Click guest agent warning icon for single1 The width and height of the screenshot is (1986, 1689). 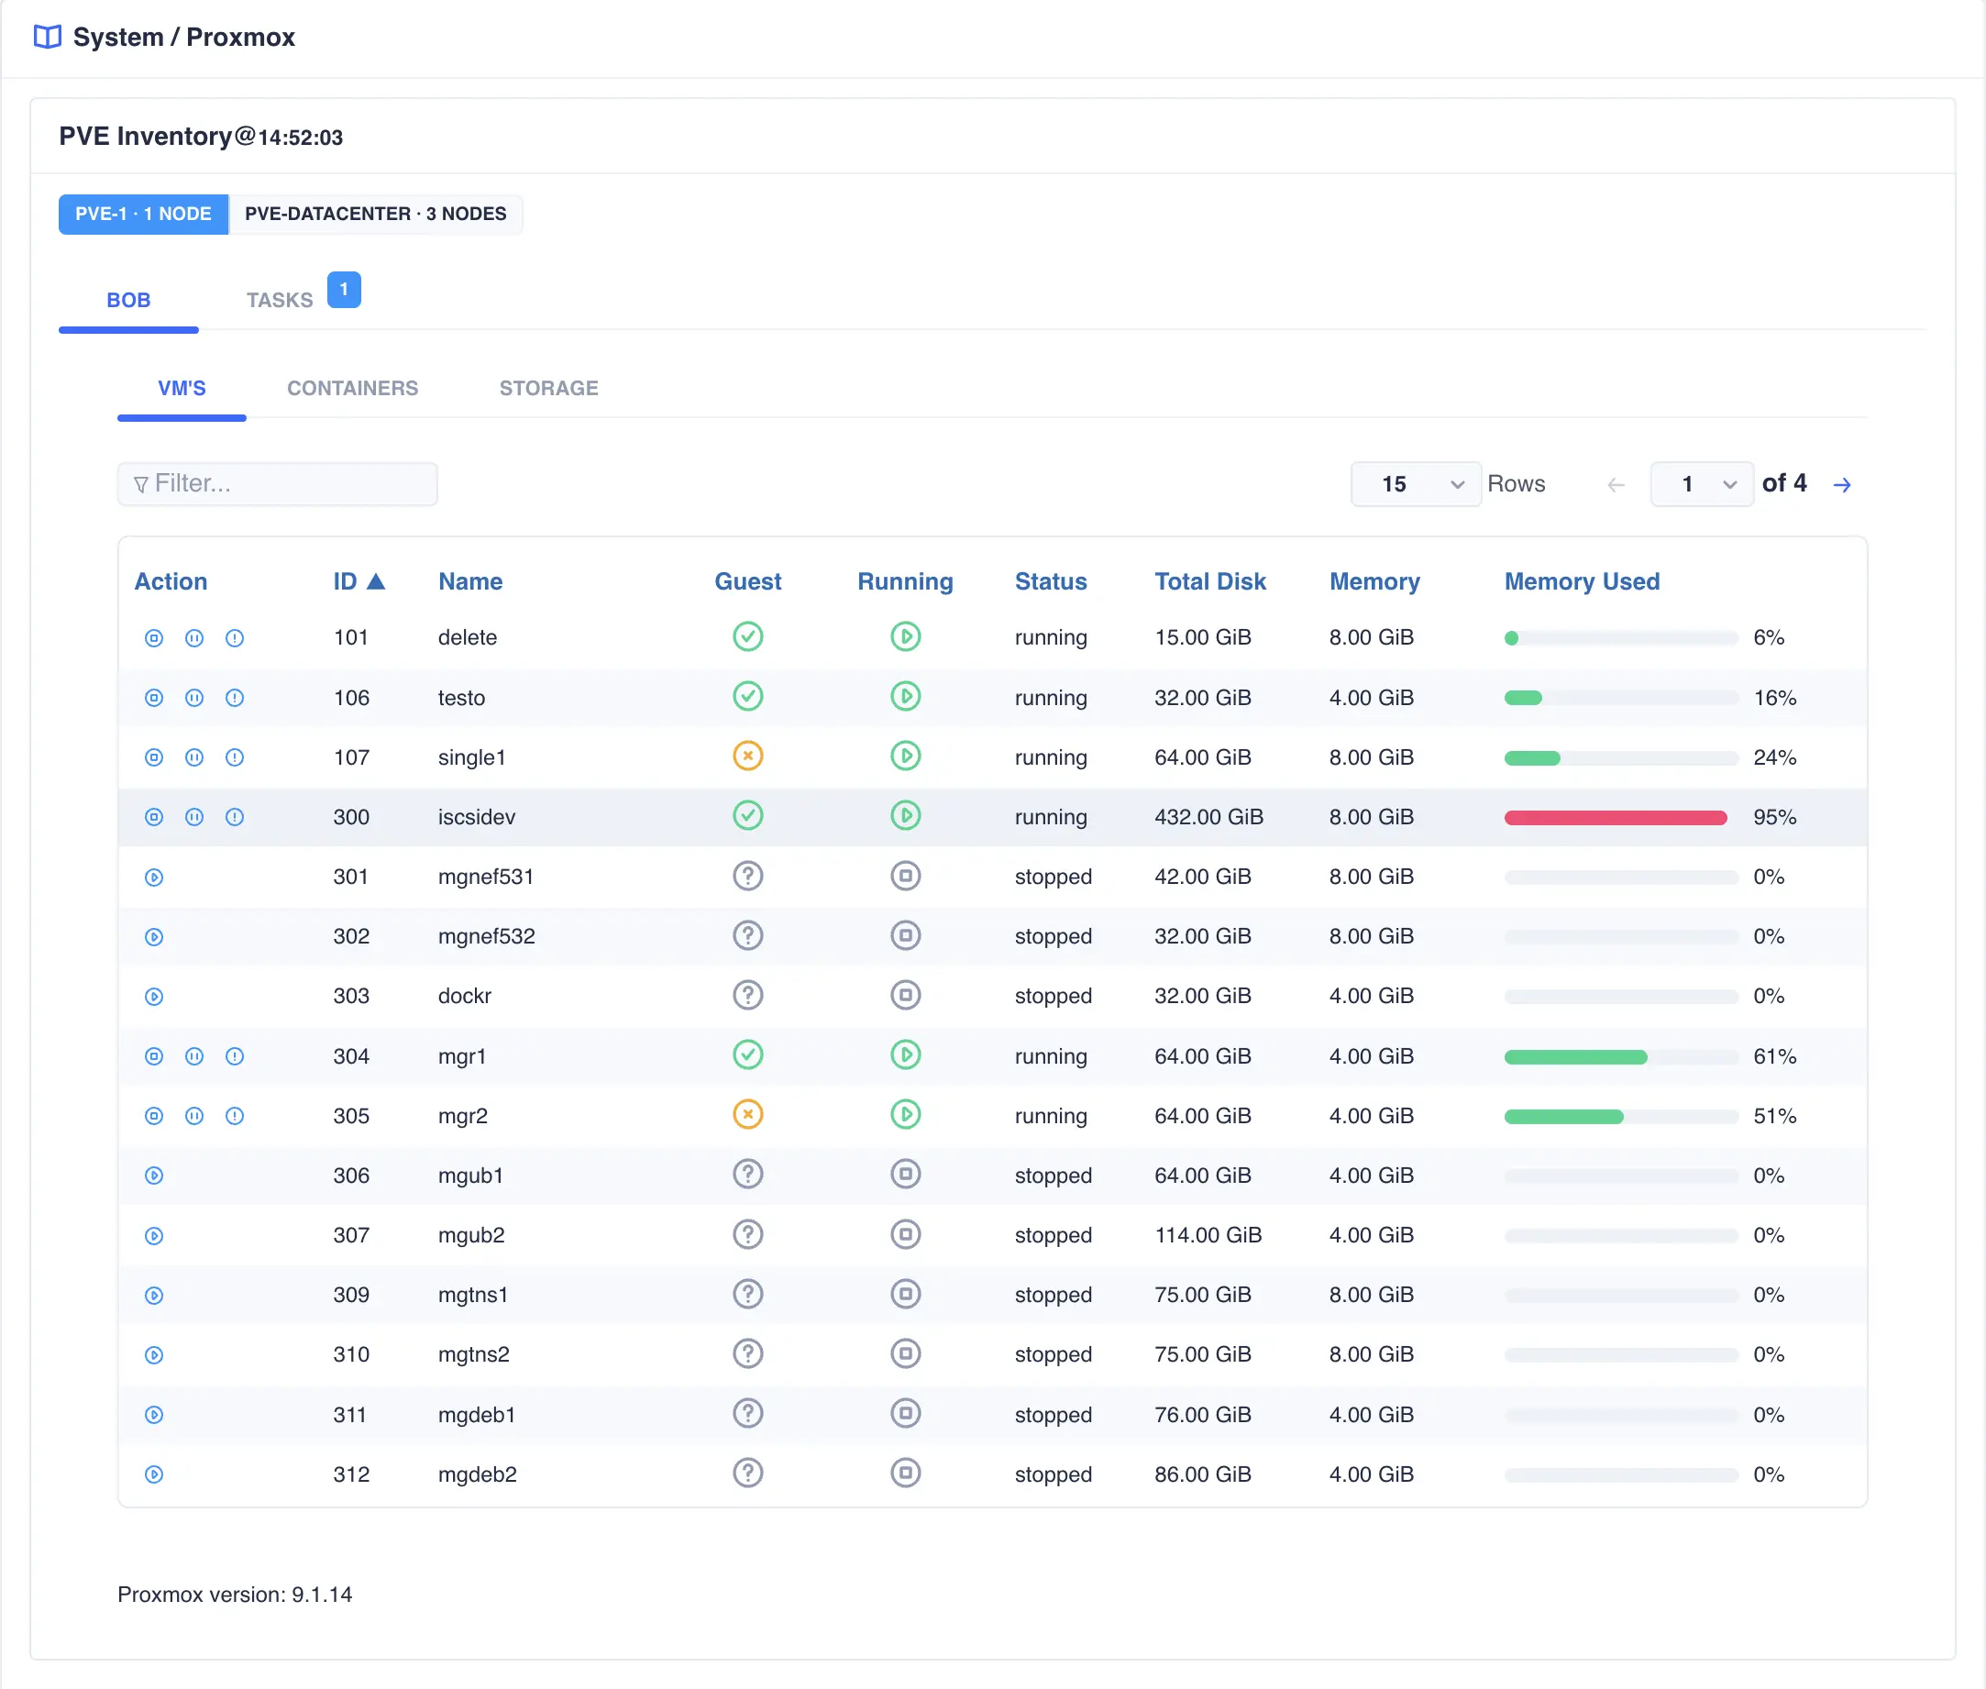(x=748, y=756)
